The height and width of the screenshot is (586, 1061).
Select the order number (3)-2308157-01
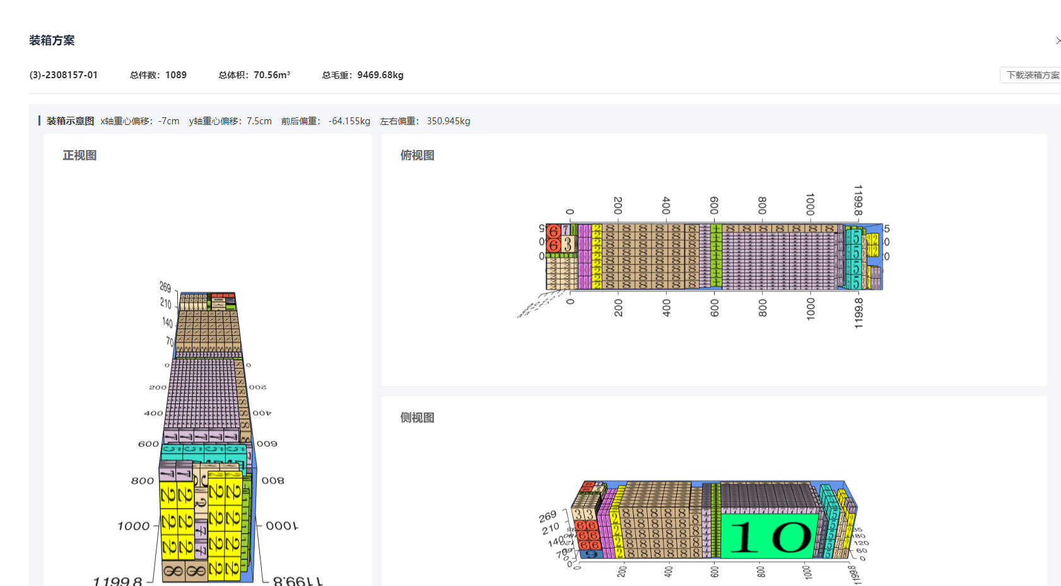click(x=64, y=75)
